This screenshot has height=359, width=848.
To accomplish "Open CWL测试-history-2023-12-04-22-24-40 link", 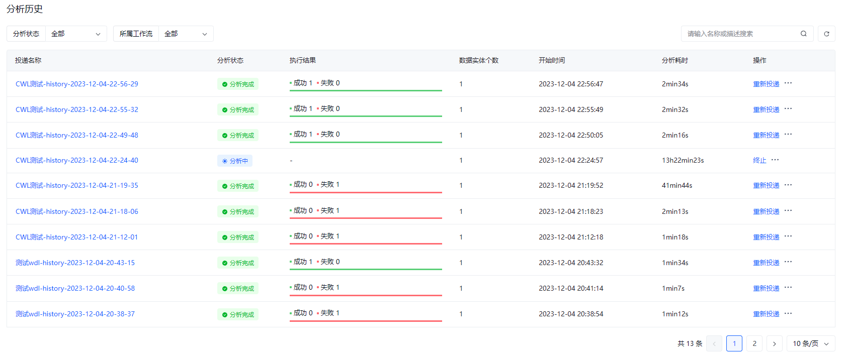I will [x=77, y=160].
